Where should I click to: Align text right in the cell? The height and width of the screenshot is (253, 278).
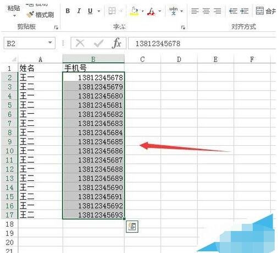[218, 11]
